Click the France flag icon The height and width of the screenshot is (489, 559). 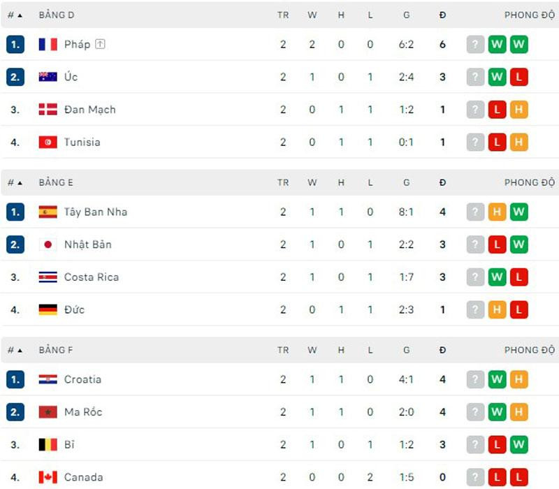click(x=48, y=45)
